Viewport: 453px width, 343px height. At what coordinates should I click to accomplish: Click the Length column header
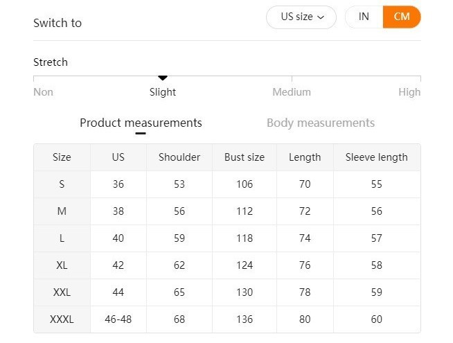(305, 157)
